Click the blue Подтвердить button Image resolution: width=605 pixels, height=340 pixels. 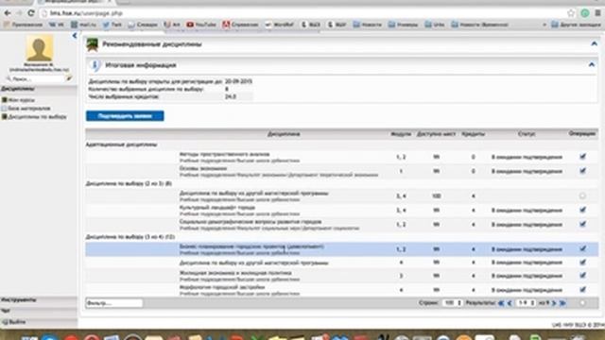pyautogui.click(x=125, y=116)
